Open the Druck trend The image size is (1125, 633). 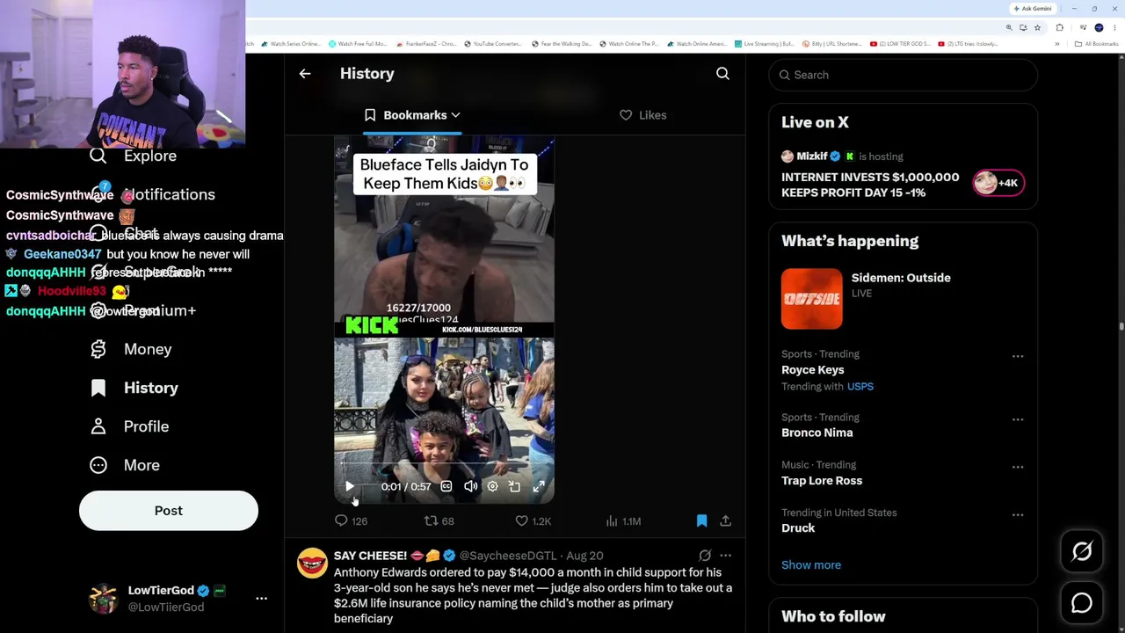[x=798, y=528]
